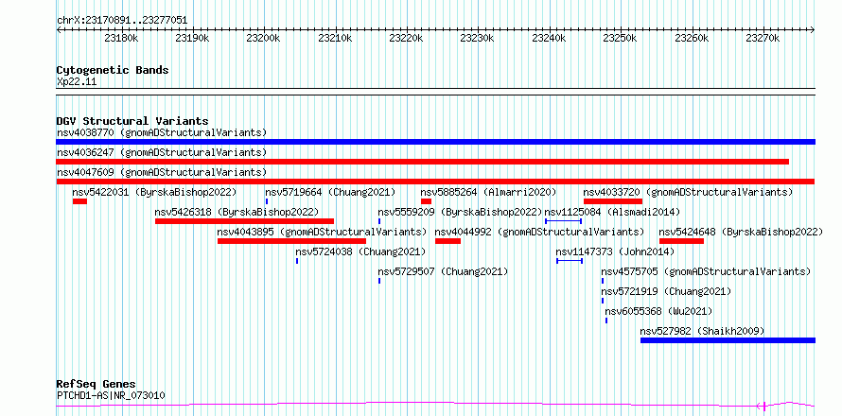842x416 pixels.
Task: Click the magenta PTCHD1-AS exon marker
Action: [x=764, y=406]
